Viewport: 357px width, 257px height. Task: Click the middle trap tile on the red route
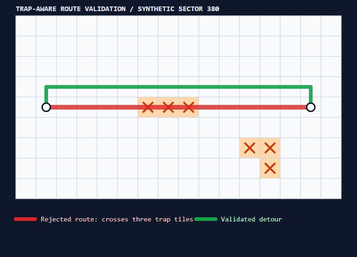(168, 107)
